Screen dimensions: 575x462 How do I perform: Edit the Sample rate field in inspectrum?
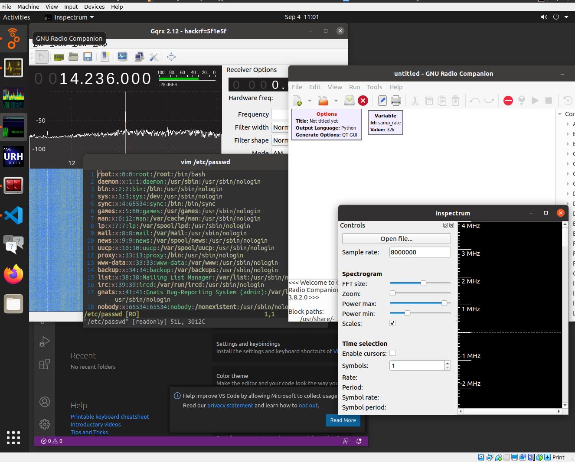click(x=419, y=252)
